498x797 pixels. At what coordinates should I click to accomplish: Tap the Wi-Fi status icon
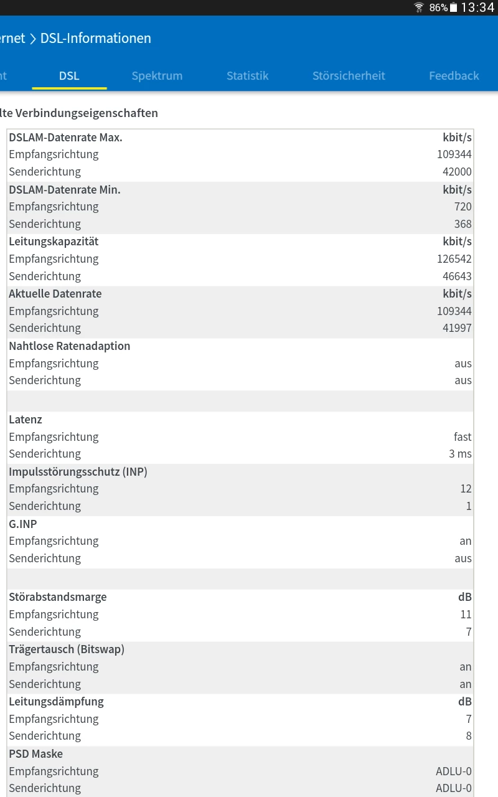coord(419,7)
